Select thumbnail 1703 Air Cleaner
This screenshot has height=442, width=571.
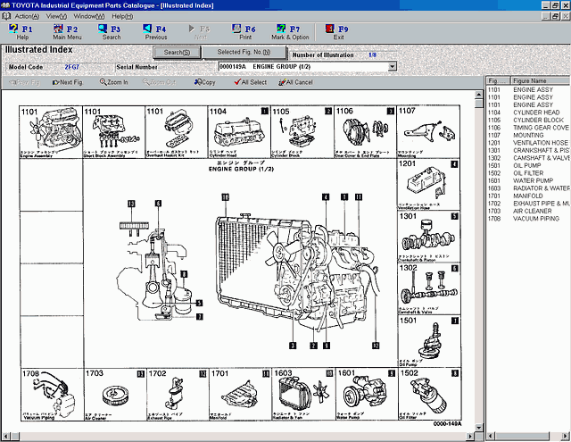point(115,395)
